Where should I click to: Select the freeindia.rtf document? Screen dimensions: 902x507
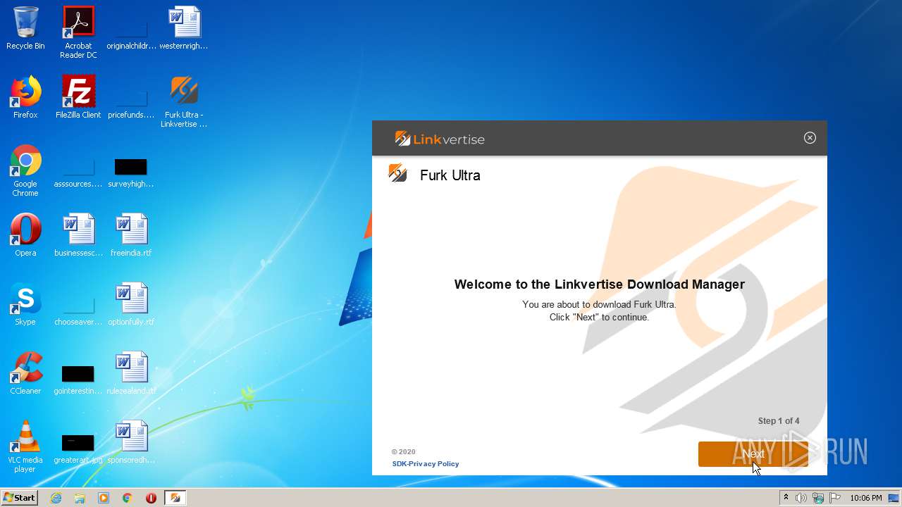(x=131, y=235)
